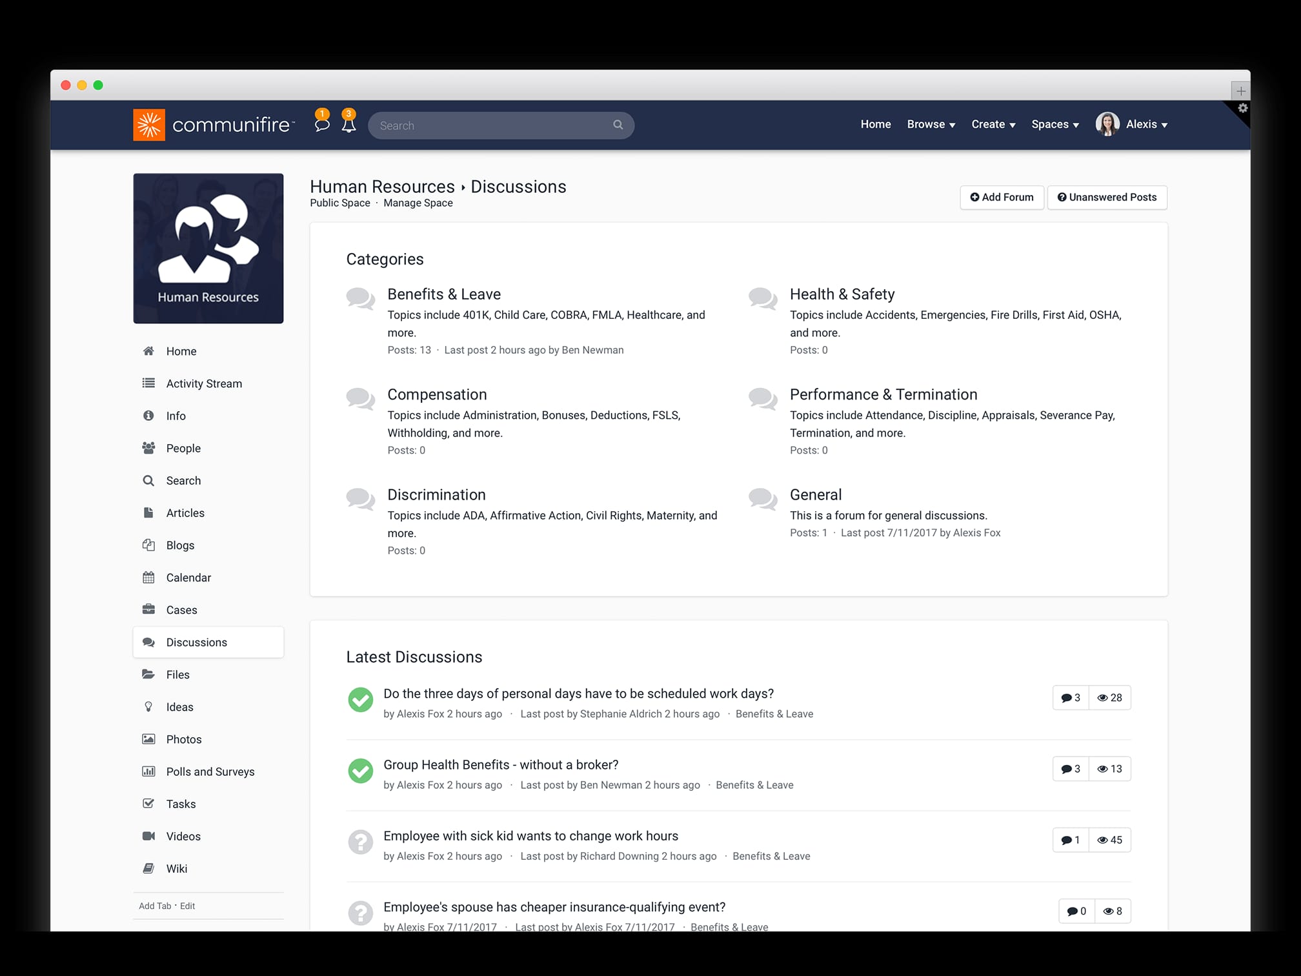Click the Home house icon in sidebar
Viewport: 1301px width, 976px height.
pyautogui.click(x=148, y=351)
